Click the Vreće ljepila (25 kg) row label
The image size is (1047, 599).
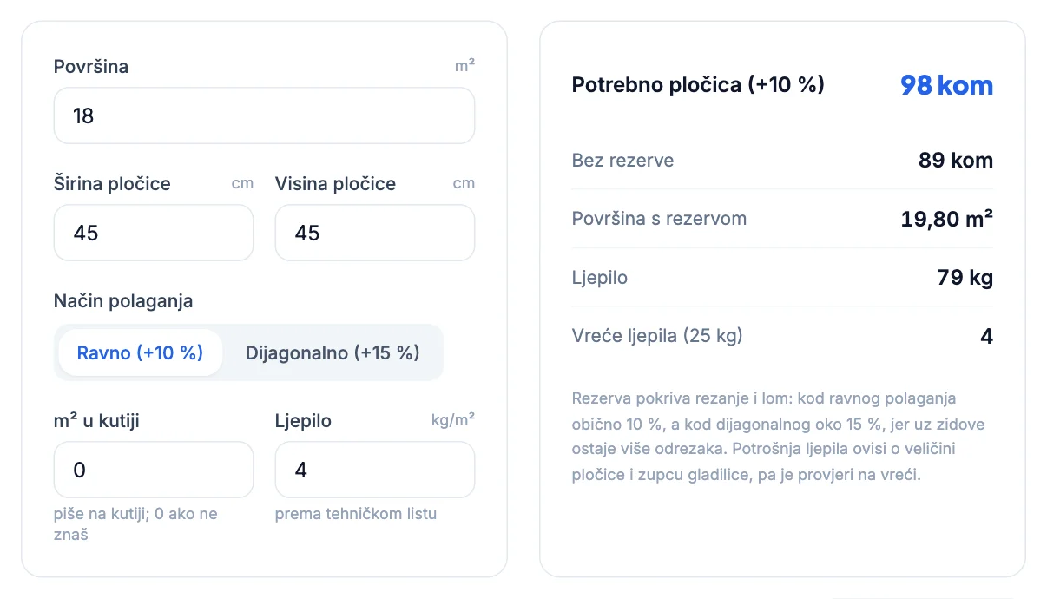(657, 336)
